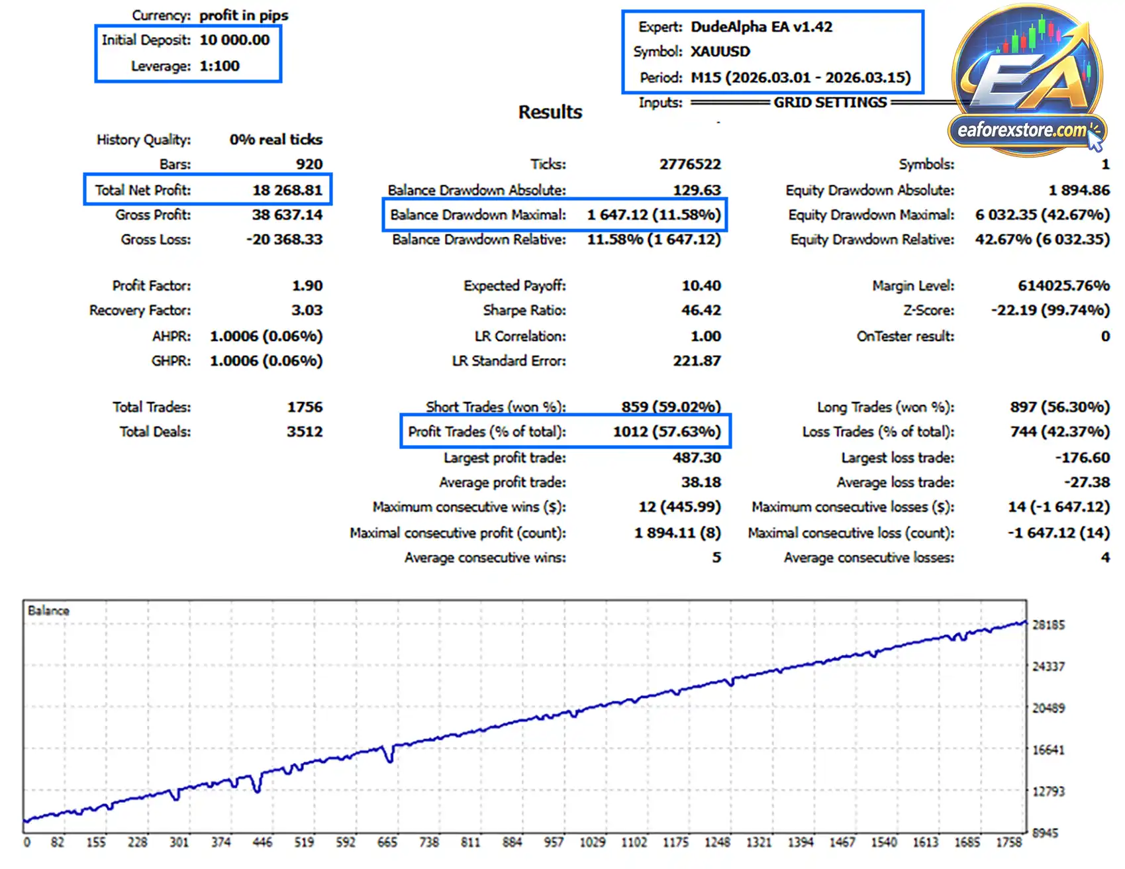The height and width of the screenshot is (869, 1125).
Task: Select the Symbols value '1'
Action: 1106,164
